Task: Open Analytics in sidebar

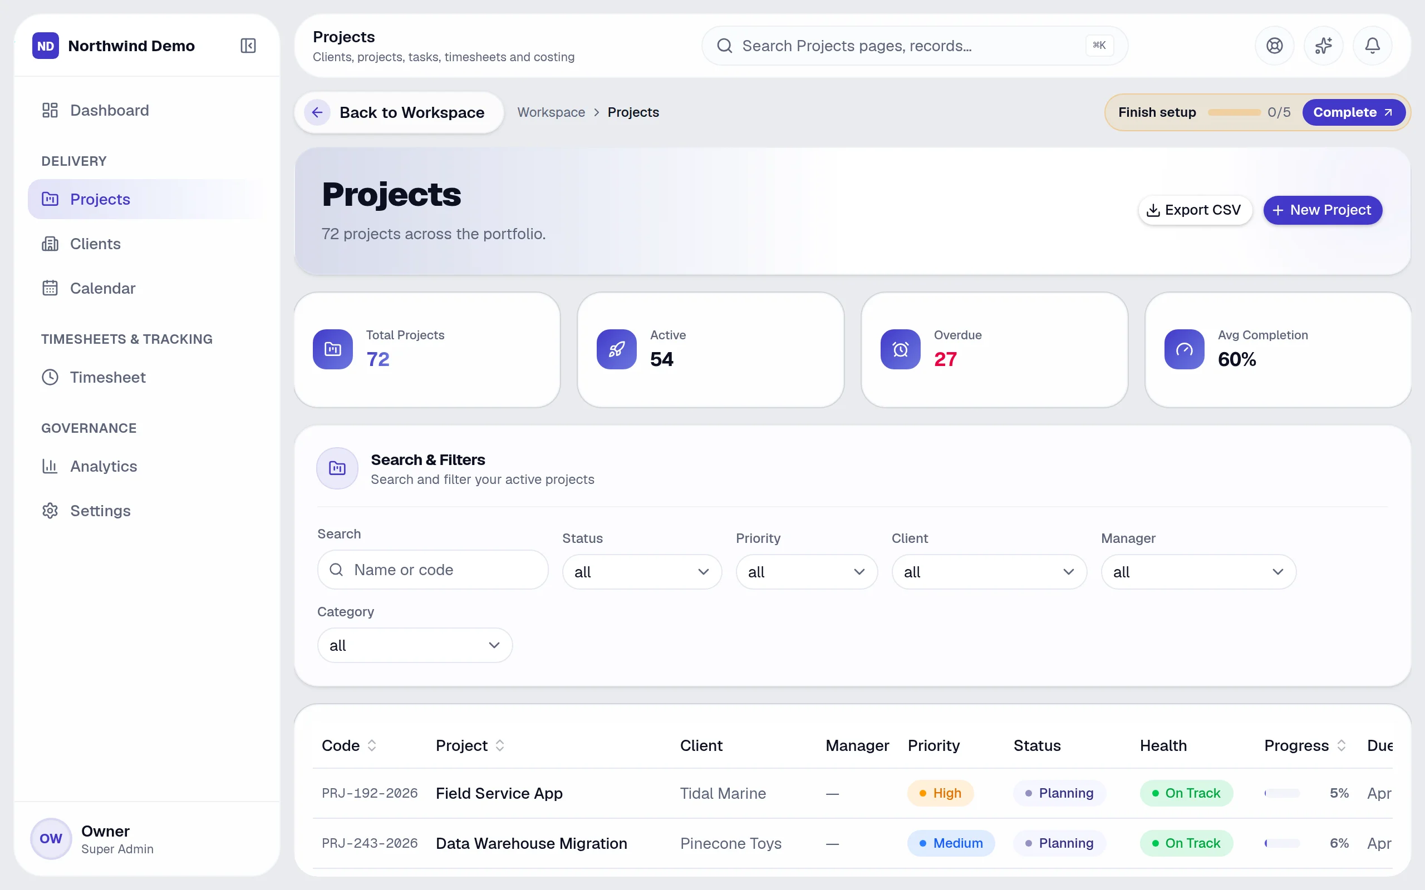Action: coord(146,466)
